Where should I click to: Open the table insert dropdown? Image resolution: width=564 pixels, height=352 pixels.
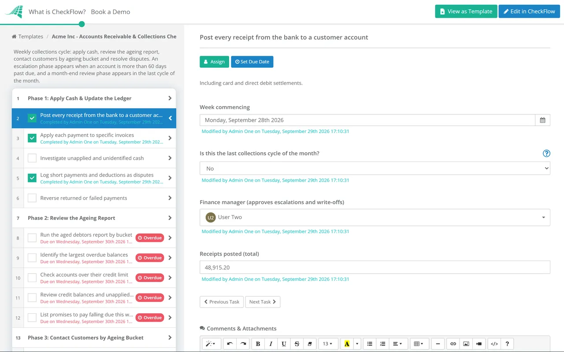click(419, 344)
